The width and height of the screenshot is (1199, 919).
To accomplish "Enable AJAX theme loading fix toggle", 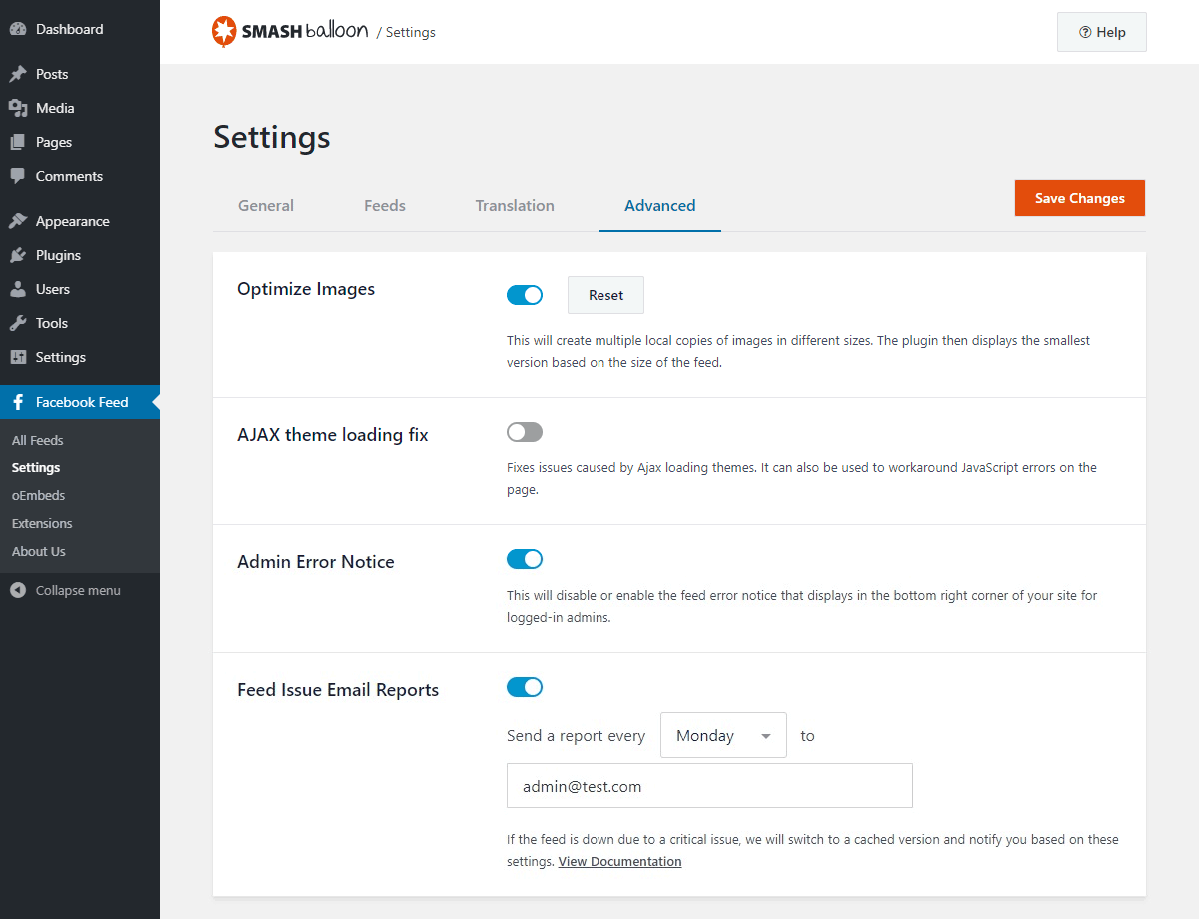I will pyautogui.click(x=525, y=432).
